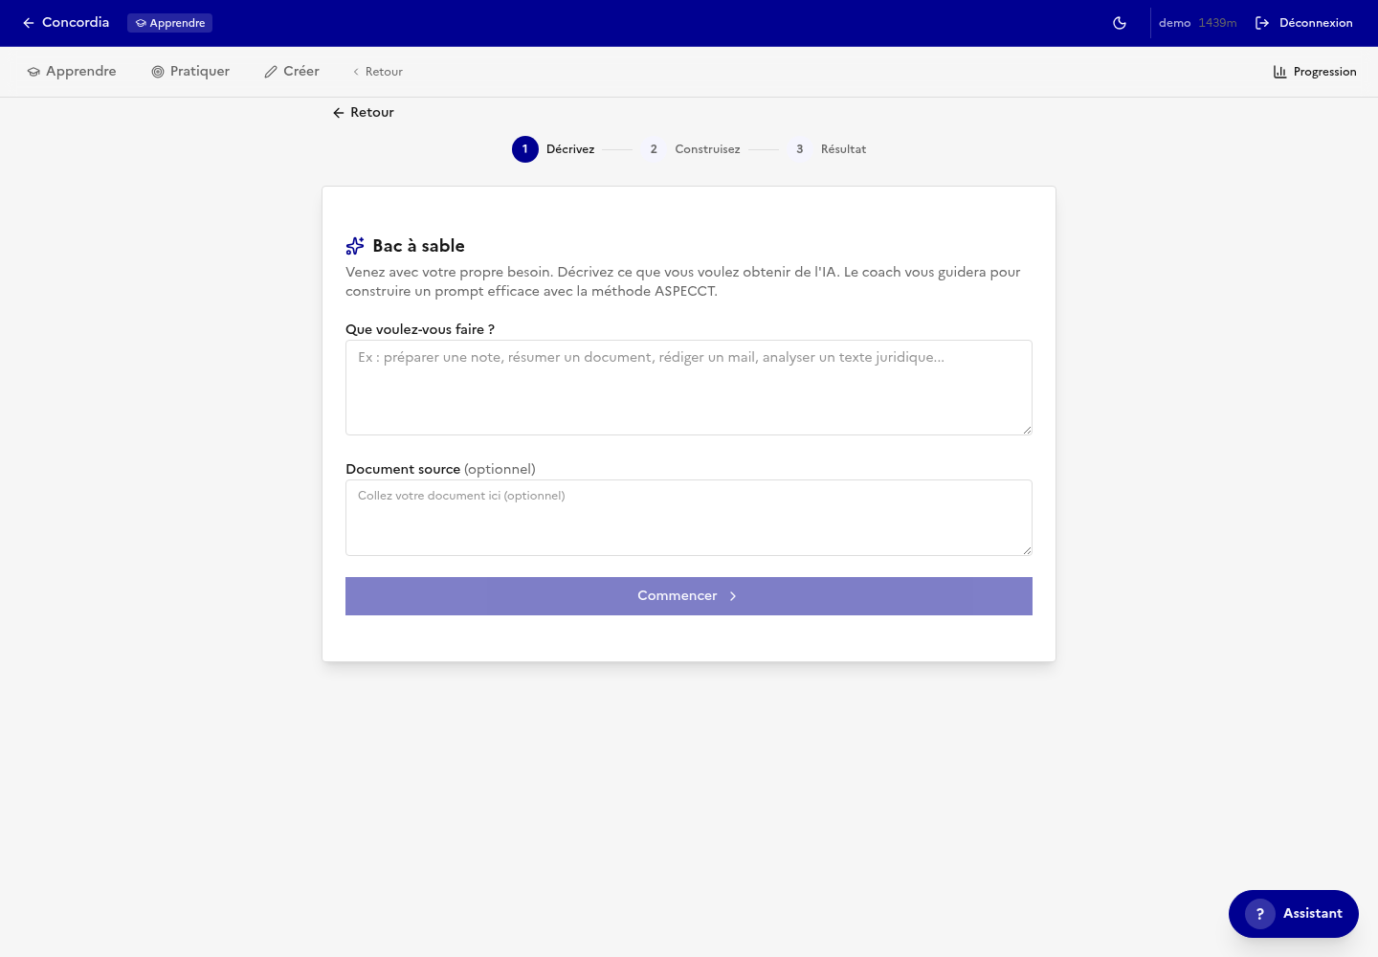Click the Document source label
Image resolution: width=1378 pixels, height=957 pixels.
point(440,469)
